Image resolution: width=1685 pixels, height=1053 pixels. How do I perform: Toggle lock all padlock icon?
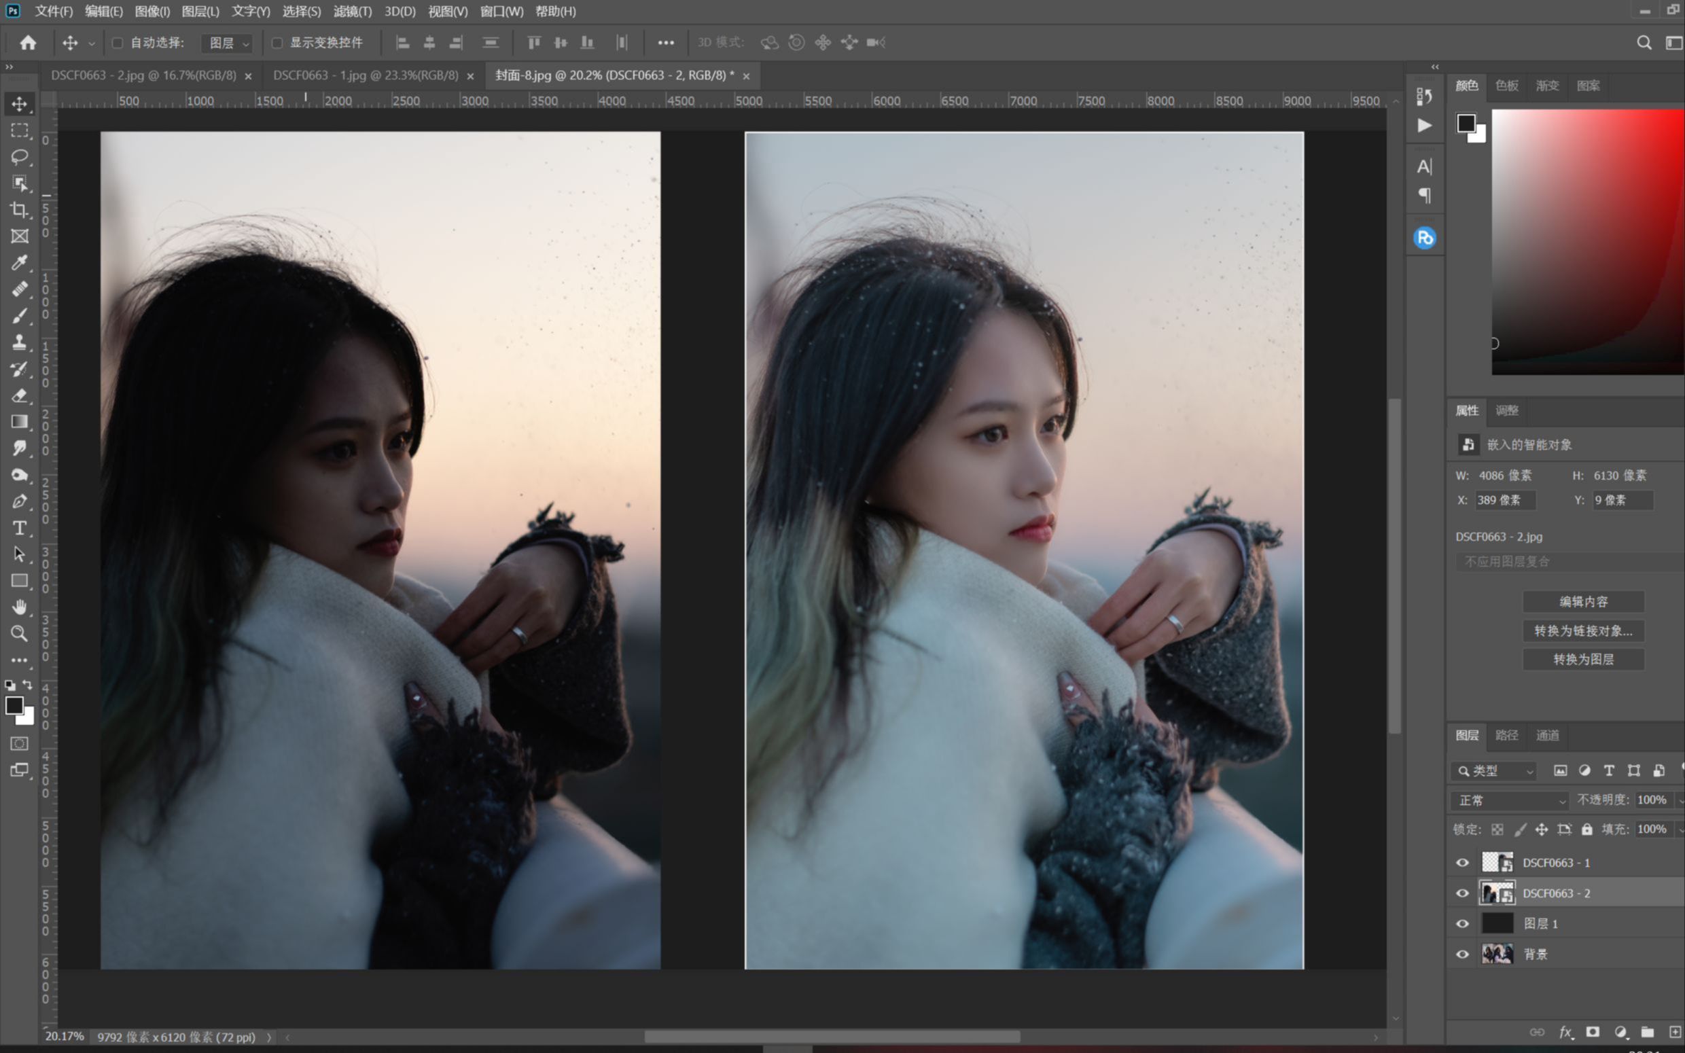point(1587,829)
